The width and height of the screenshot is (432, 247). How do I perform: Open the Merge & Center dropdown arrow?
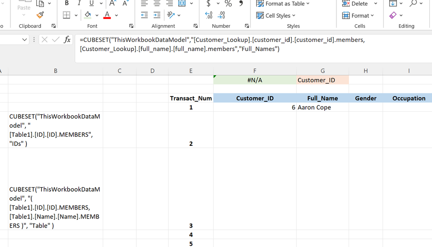click(x=191, y=3)
